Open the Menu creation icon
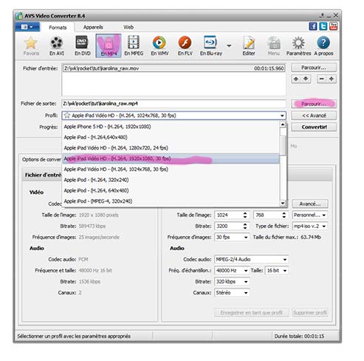 [273, 46]
